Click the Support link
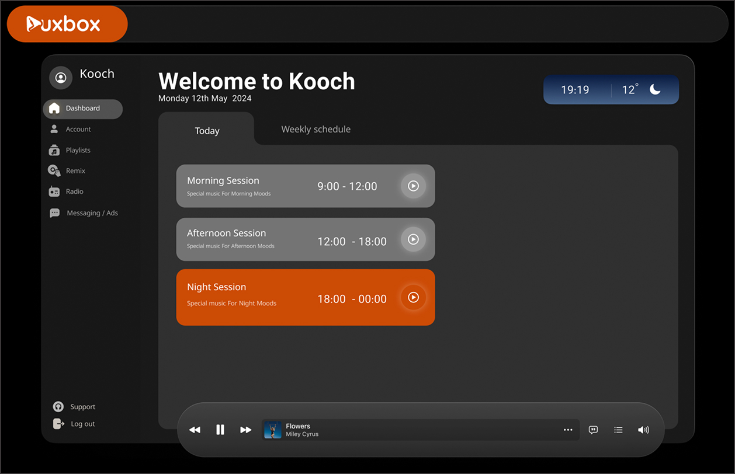 tap(82, 407)
